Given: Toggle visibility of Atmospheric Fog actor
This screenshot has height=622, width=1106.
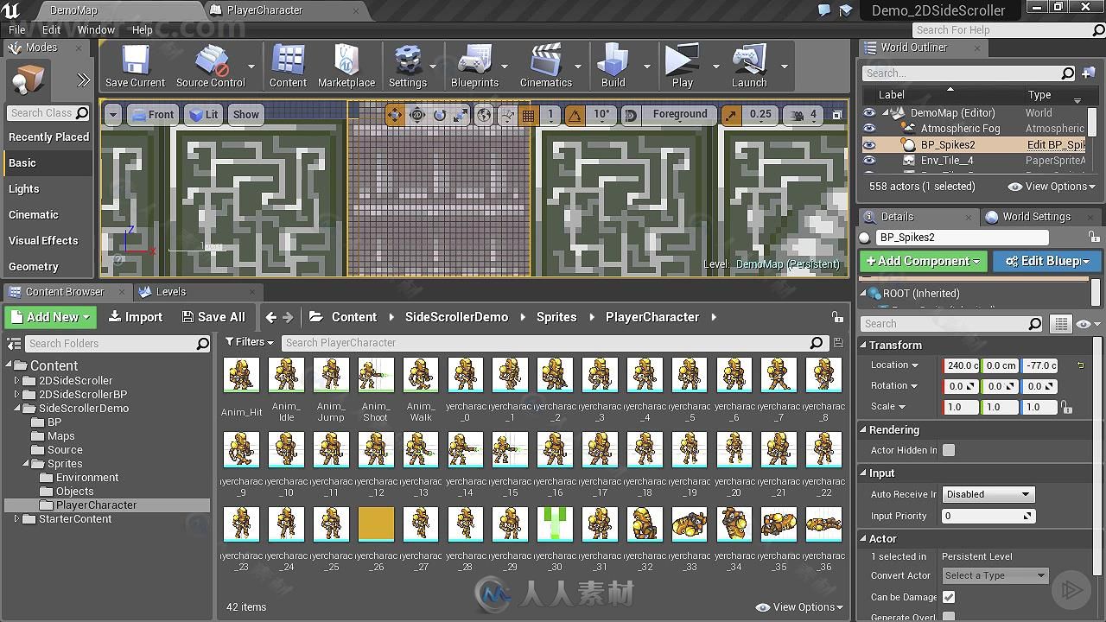Looking at the screenshot, I should pyautogui.click(x=869, y=129).
